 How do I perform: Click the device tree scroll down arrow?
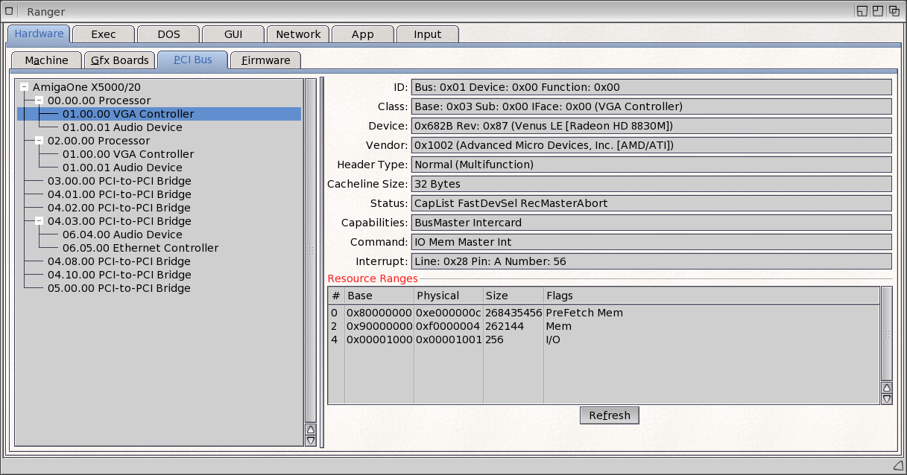click(311, 441)
